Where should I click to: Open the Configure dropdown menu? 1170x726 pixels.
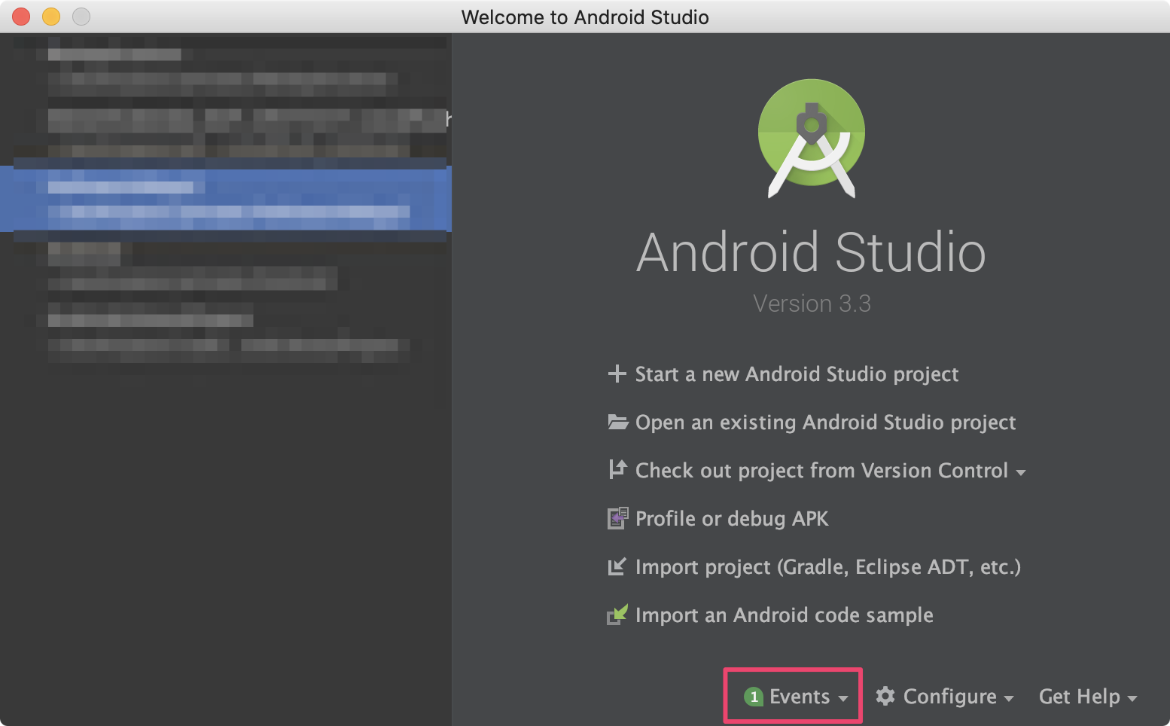click(944, 697)
